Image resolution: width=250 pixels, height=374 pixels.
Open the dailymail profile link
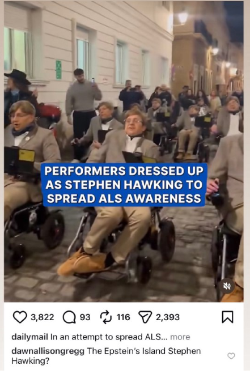(x=30, y=337)
